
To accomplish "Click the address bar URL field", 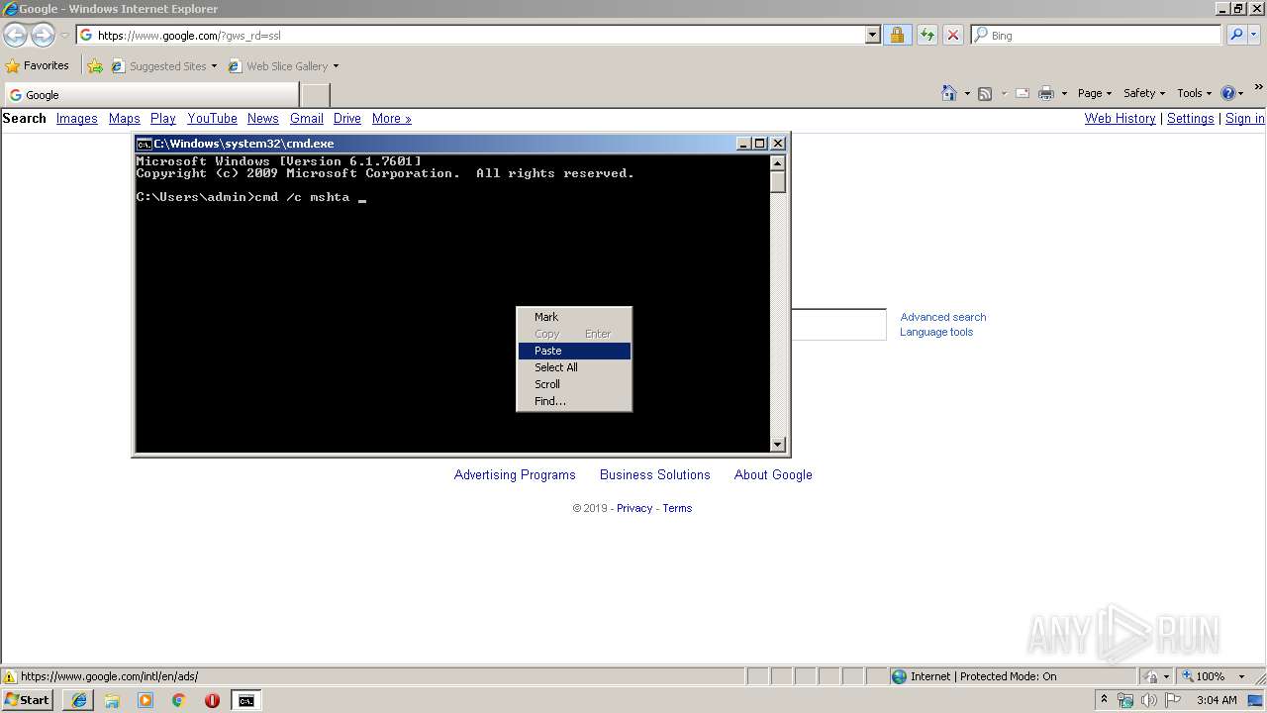I will point(471,35).
